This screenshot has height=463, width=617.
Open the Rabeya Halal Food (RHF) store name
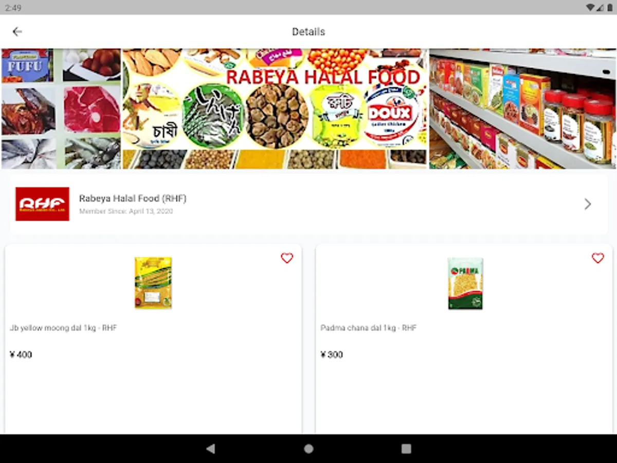point(133,199)
